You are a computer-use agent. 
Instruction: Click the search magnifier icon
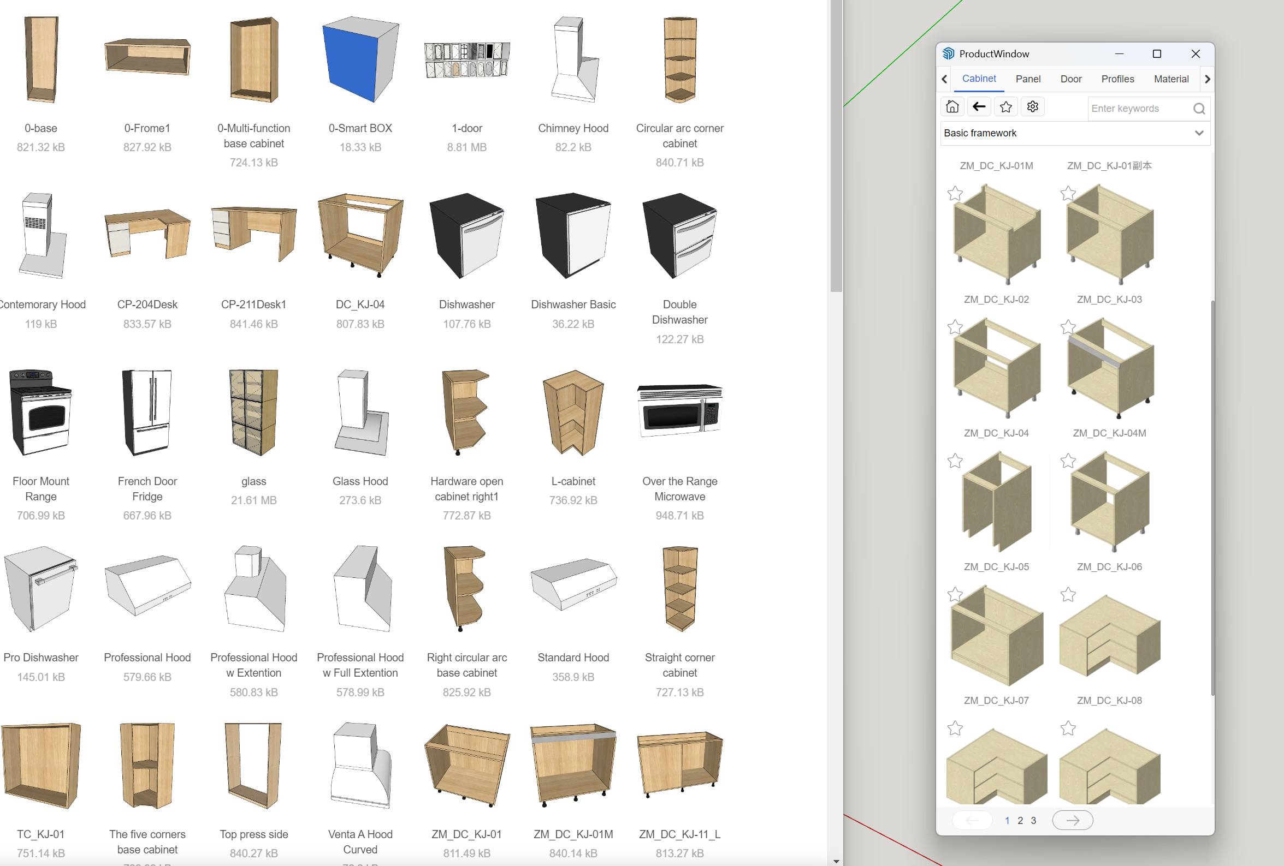1198,109
